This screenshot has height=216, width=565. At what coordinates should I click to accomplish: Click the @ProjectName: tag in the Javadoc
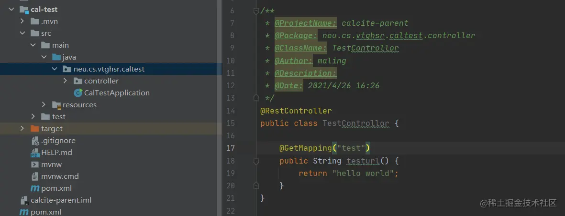pyautogui.click(x=306, y=23)
